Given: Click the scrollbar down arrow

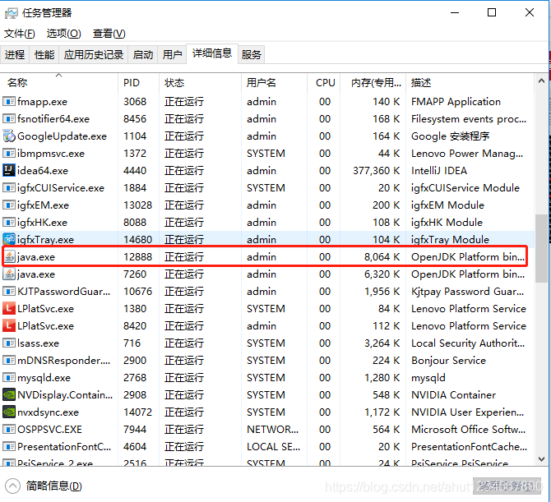Looking at the screenshot, I should point(541,458).
